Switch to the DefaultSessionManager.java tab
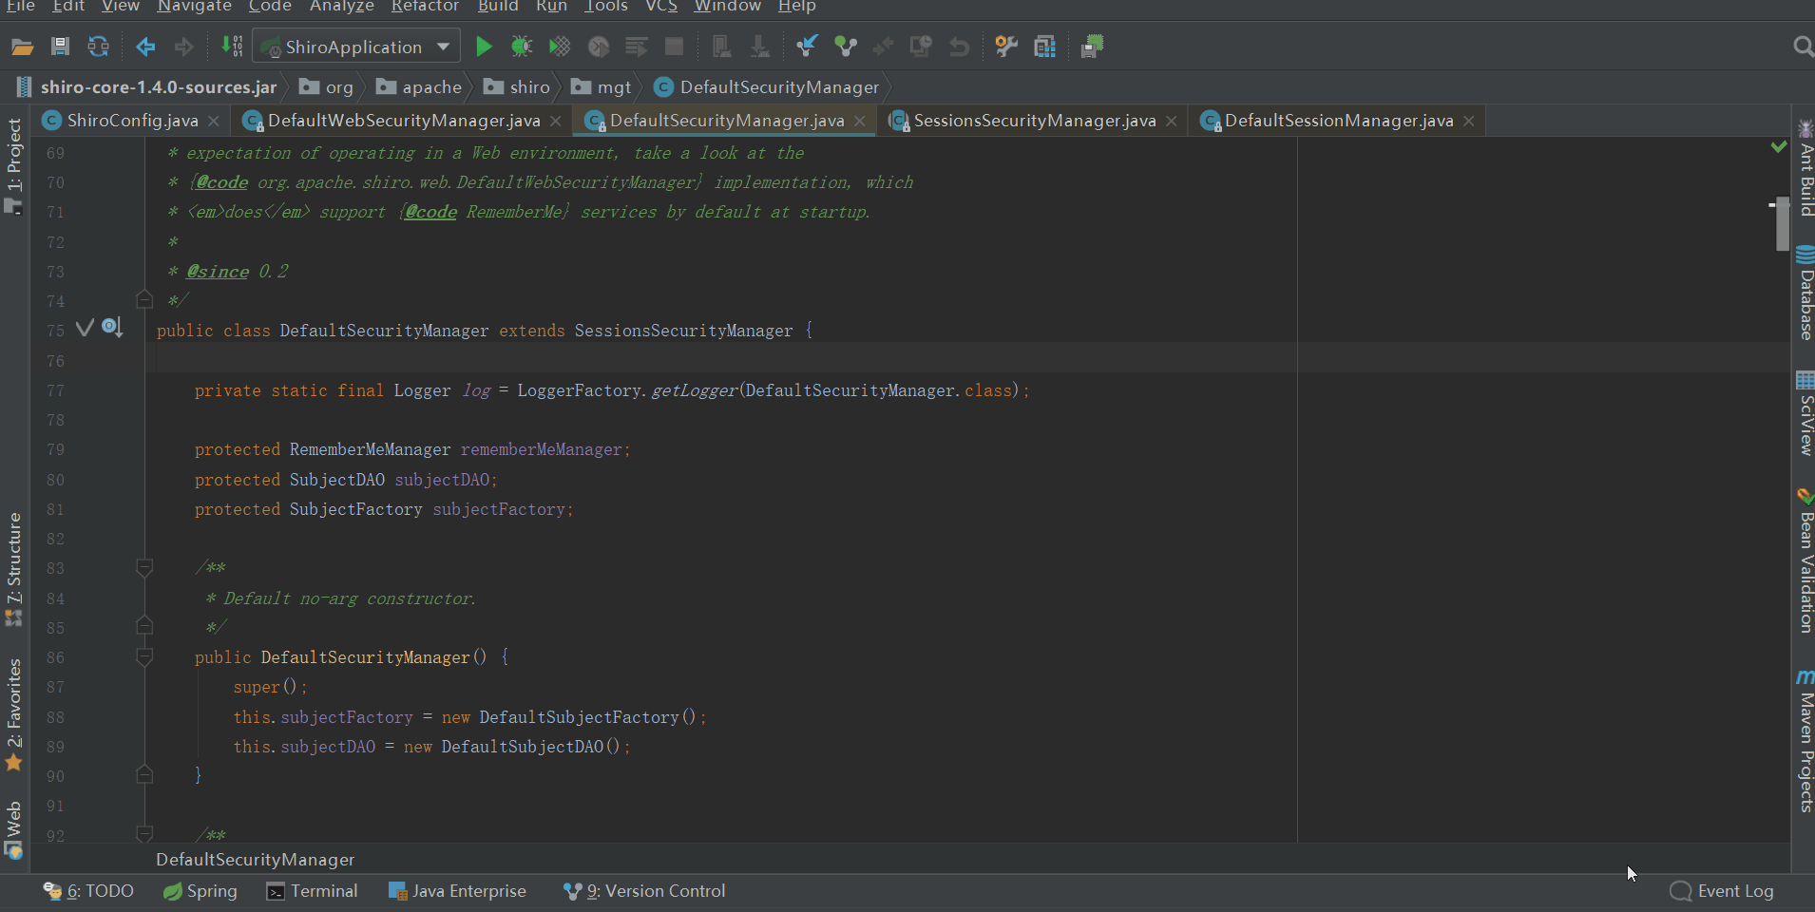This screenshot has height=912, width=1815. point(1339,121)
